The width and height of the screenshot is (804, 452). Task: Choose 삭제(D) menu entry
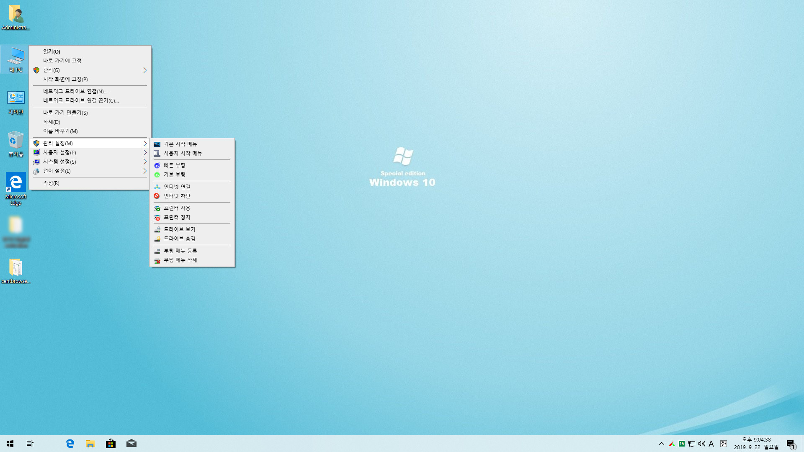(x=90, y=122)
